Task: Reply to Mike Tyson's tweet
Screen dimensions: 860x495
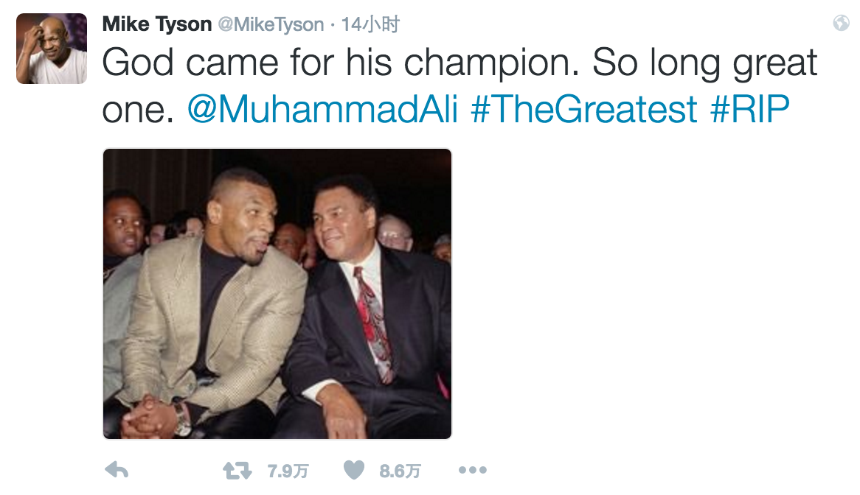Action: (117, 471)
